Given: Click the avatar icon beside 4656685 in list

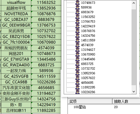Looking at the screenshot, I should [x=77, y=83].
